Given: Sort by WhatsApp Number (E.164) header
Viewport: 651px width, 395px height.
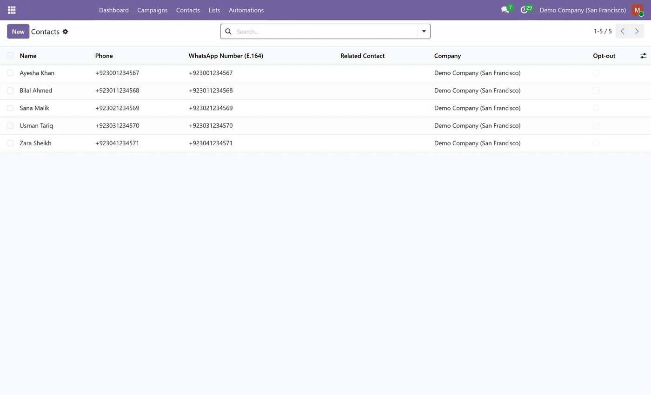Looking at the screenshot, I should click(226, 56).
